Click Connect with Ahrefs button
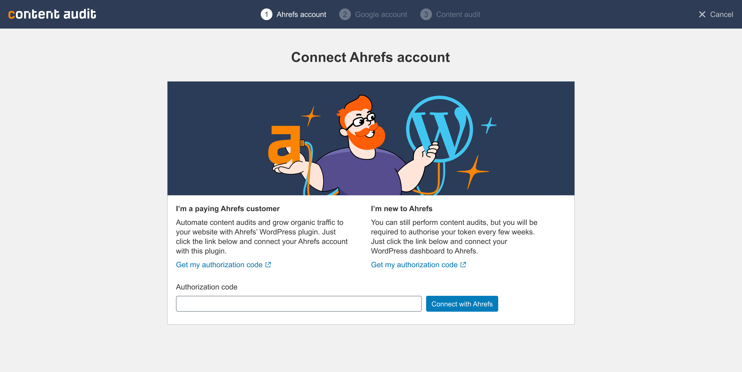 (x=462, y=304)
